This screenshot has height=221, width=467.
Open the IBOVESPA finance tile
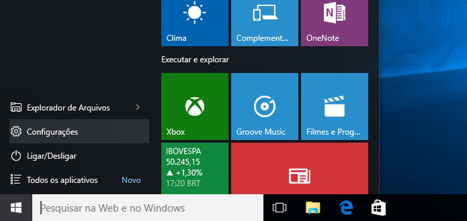pyautogui.click(x=195, y=168)
